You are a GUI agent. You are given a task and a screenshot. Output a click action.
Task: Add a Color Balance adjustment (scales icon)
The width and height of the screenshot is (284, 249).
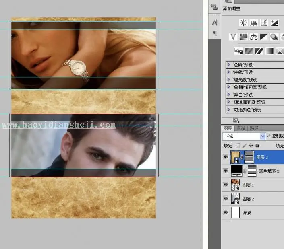(254, 37)
